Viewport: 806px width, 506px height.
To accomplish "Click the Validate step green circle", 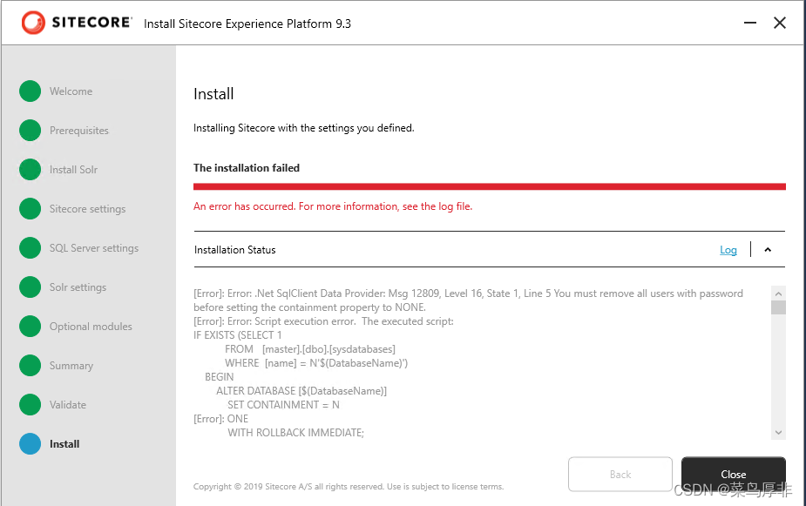I will tap(30, 404).
